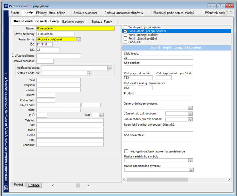Click the KS app icon in title bar
The image size is (237, 196).
(6, 6)
